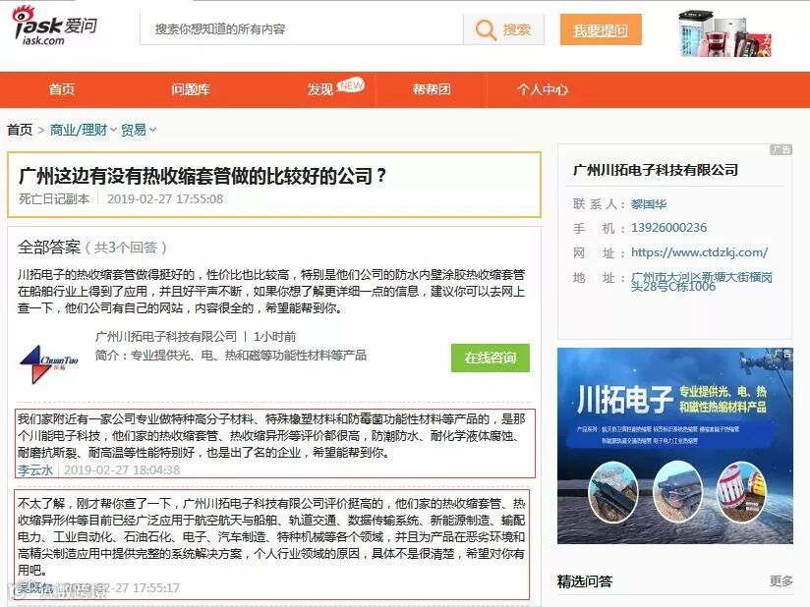Click the 广告 tag on company card
The width and height of the screenshot is (810, 607).
tap(781, 149)
